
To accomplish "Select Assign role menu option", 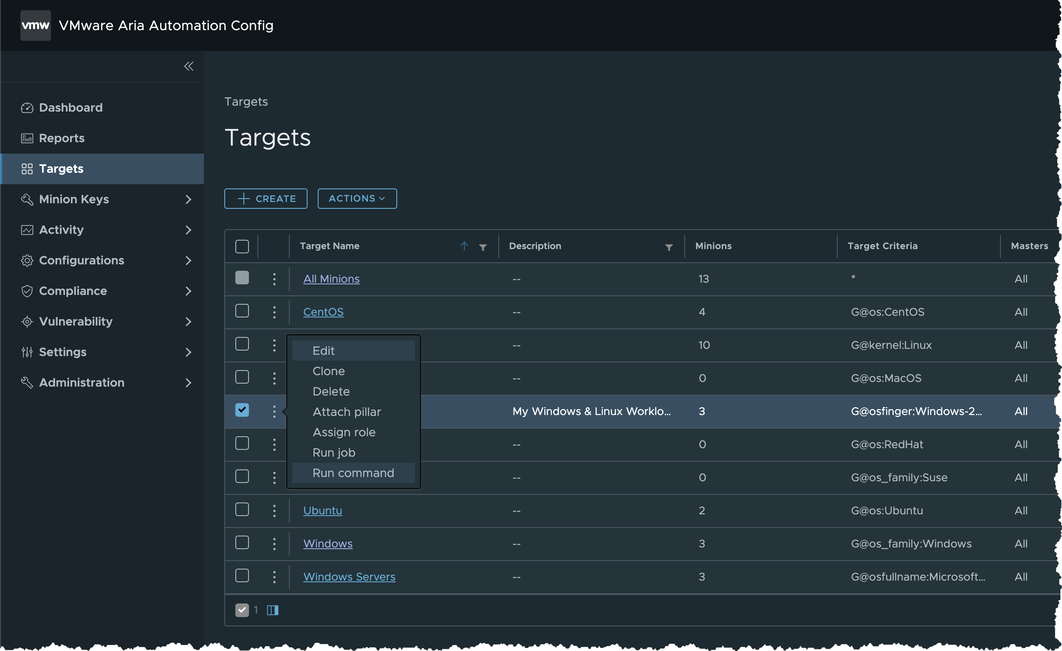I will point(353,432).
